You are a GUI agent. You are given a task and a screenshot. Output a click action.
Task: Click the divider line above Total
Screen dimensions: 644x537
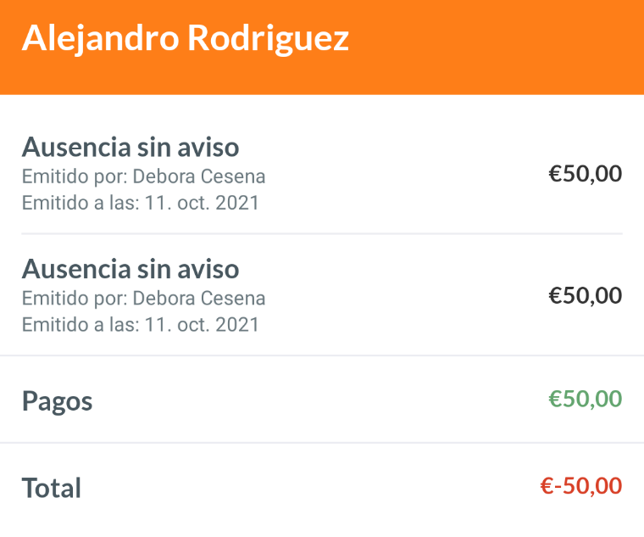pyautogui.click(x=322, y=443)
